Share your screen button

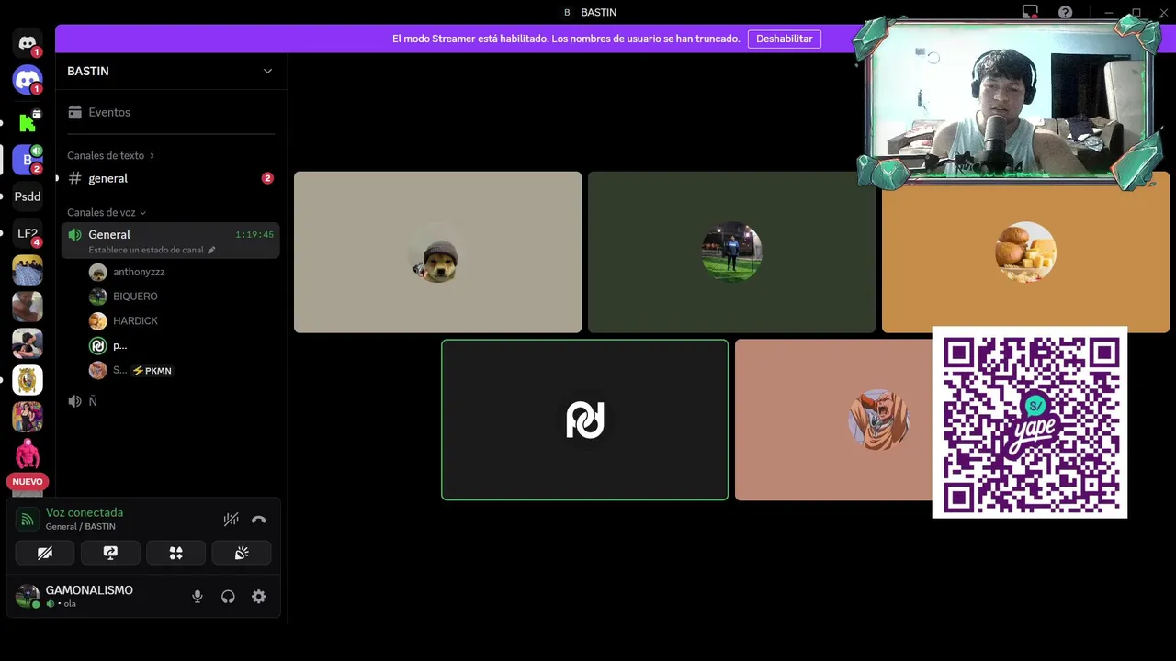pyautogui.click(x=110, y=553)
